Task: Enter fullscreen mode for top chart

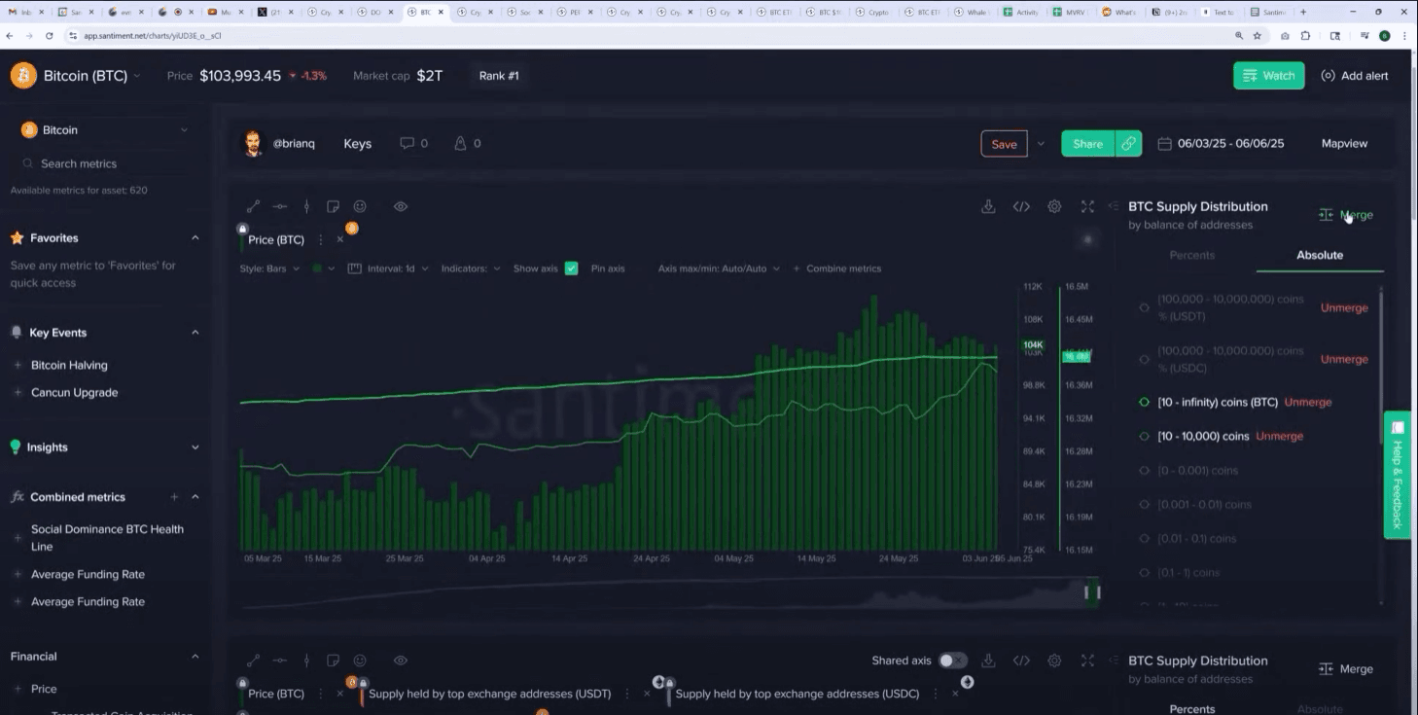Action: tap(1087, 206)
